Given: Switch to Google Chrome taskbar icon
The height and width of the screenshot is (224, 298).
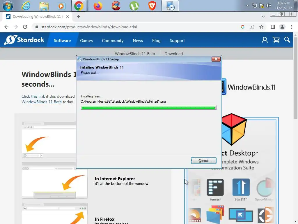Looking at the screenshot, I should 79,6.
